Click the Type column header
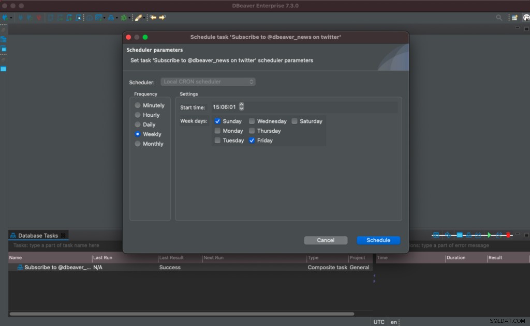The height and width of the screenshot is (326, 530). (x=328, y=258)
